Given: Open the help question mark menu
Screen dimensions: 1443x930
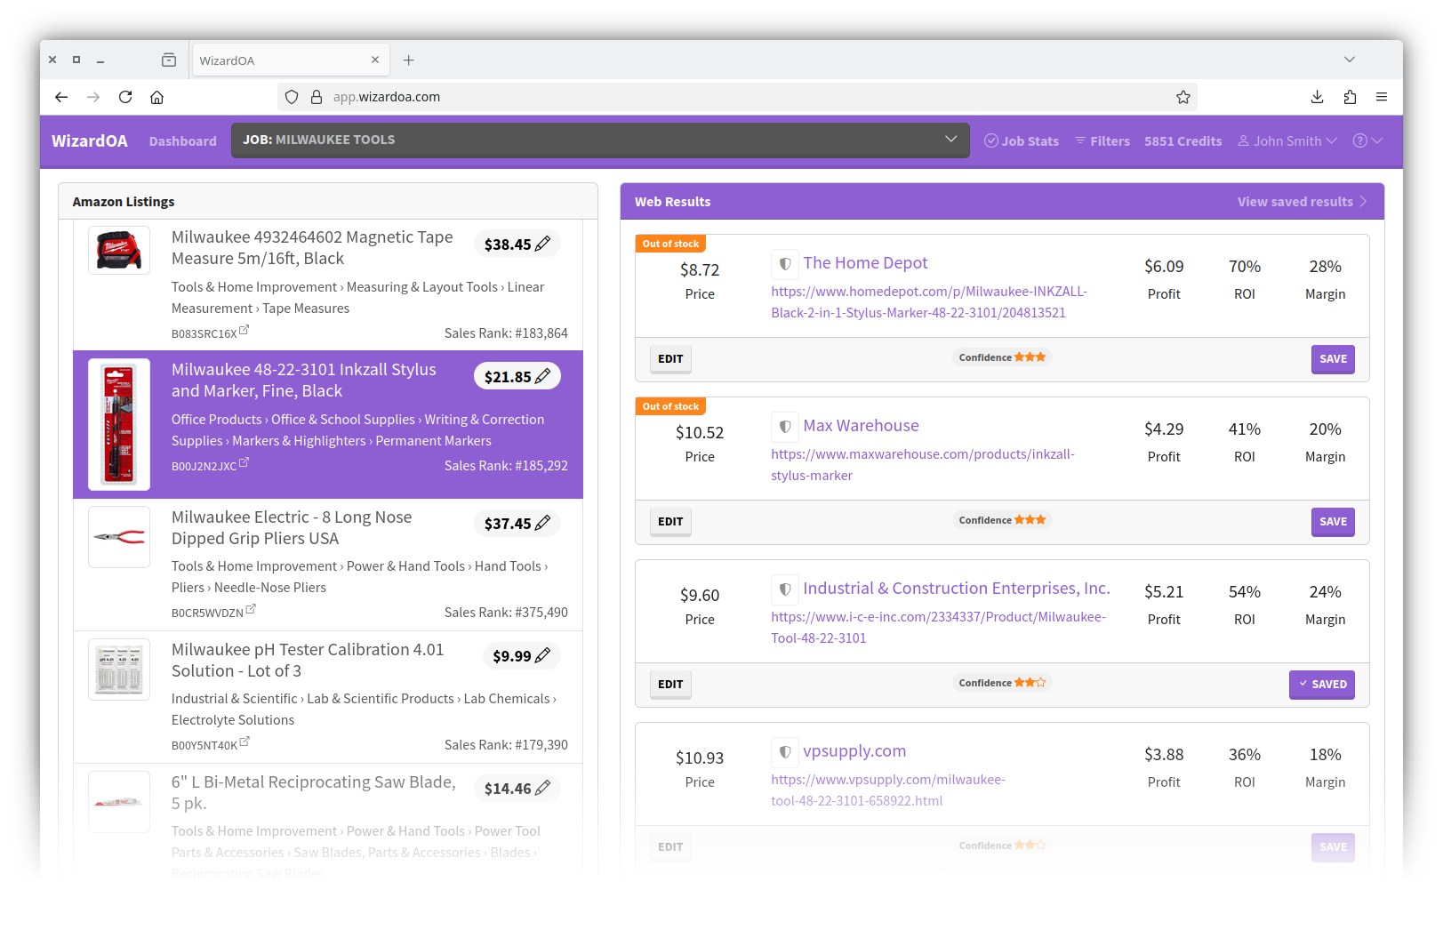Looking at the screenshot, I should (1367, 140).
